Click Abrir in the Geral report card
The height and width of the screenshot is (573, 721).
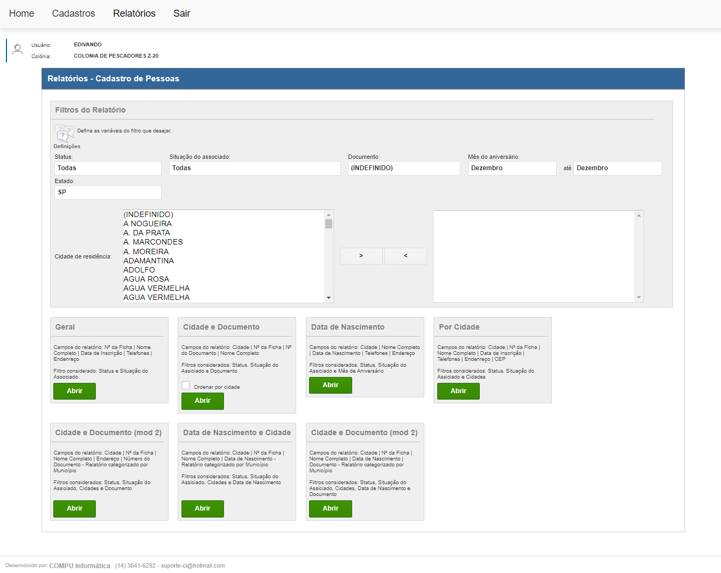74,391
